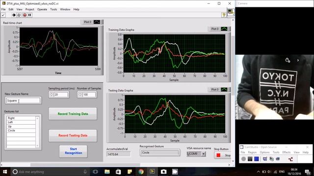Click Record Testing Data button

[73, 135]
